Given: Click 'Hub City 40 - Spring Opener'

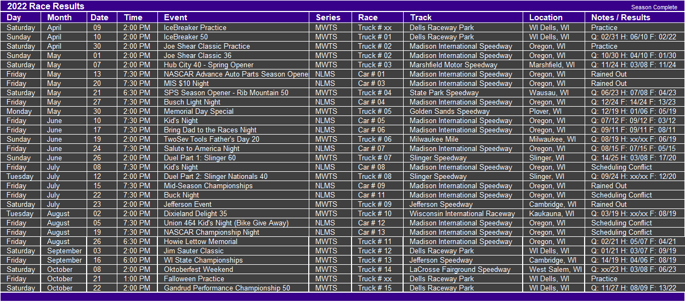Looking at the screenshot, I should point(208,65).
